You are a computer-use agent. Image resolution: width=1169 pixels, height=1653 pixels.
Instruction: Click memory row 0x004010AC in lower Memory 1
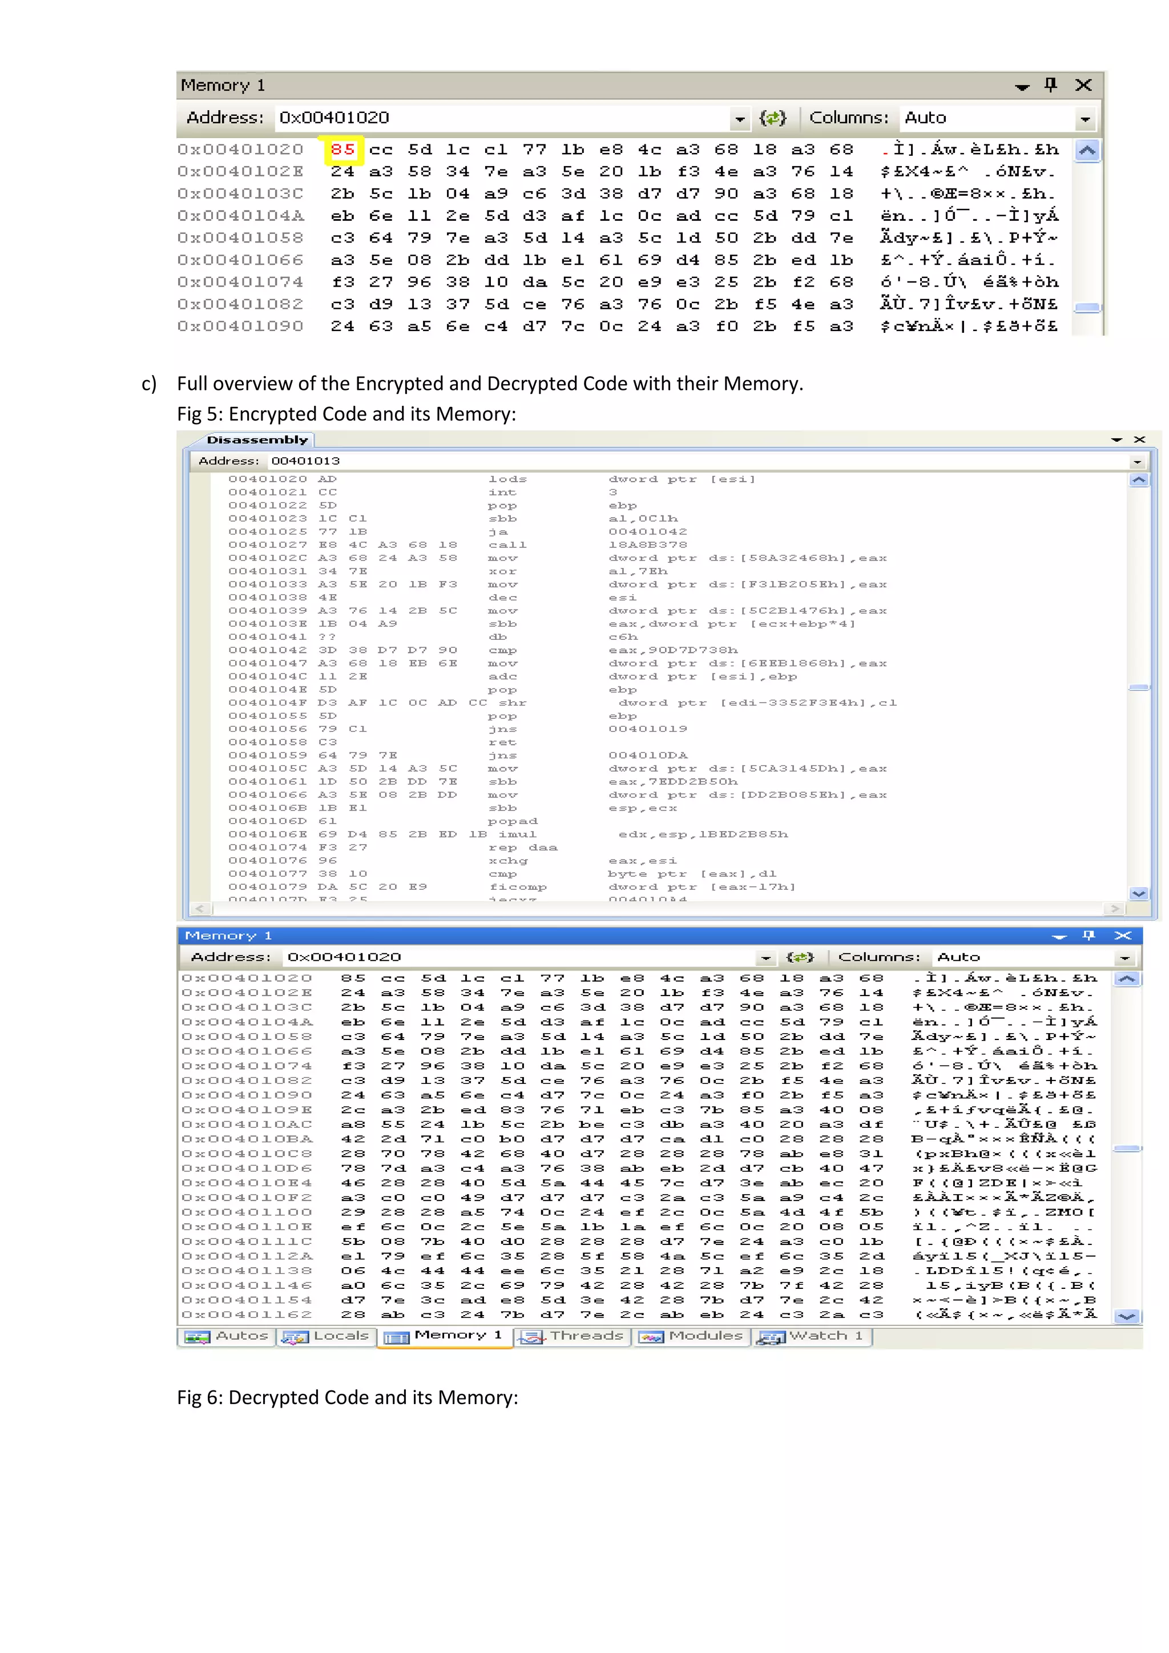tap(640, 1124)
